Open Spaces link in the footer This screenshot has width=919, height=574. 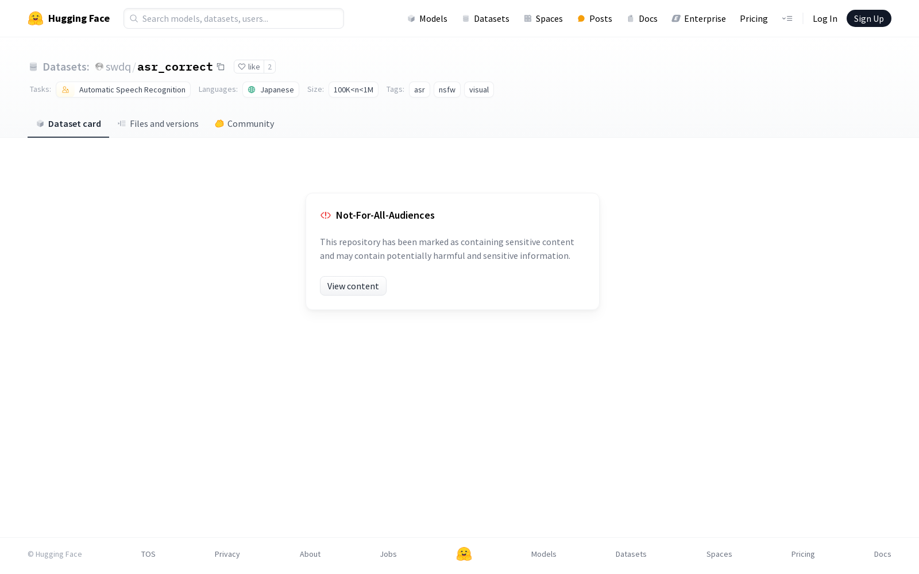[x=719, y=554]
